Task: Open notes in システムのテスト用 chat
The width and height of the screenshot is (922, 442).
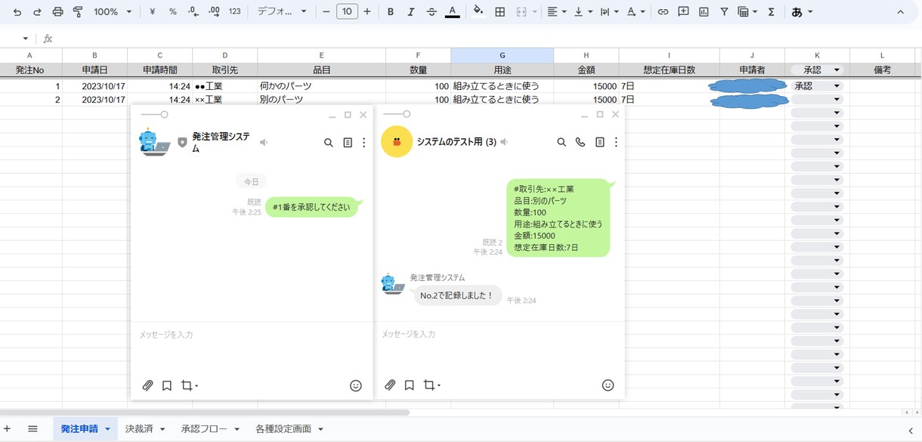Action: (599, 142)
